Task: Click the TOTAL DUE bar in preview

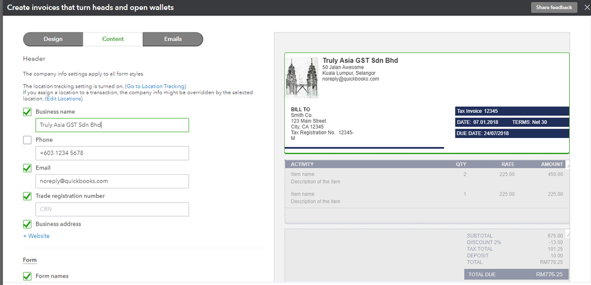Action: point(516,274)
